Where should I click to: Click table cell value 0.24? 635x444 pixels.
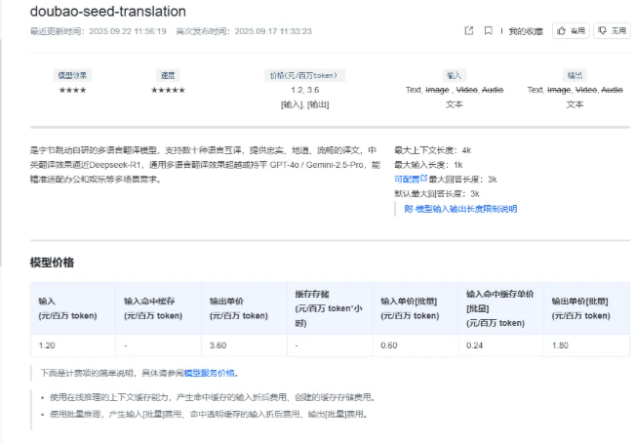[x=474, y=345]
